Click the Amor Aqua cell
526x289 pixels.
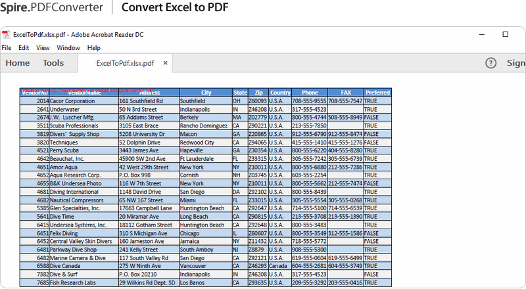[x=84, y=167]
